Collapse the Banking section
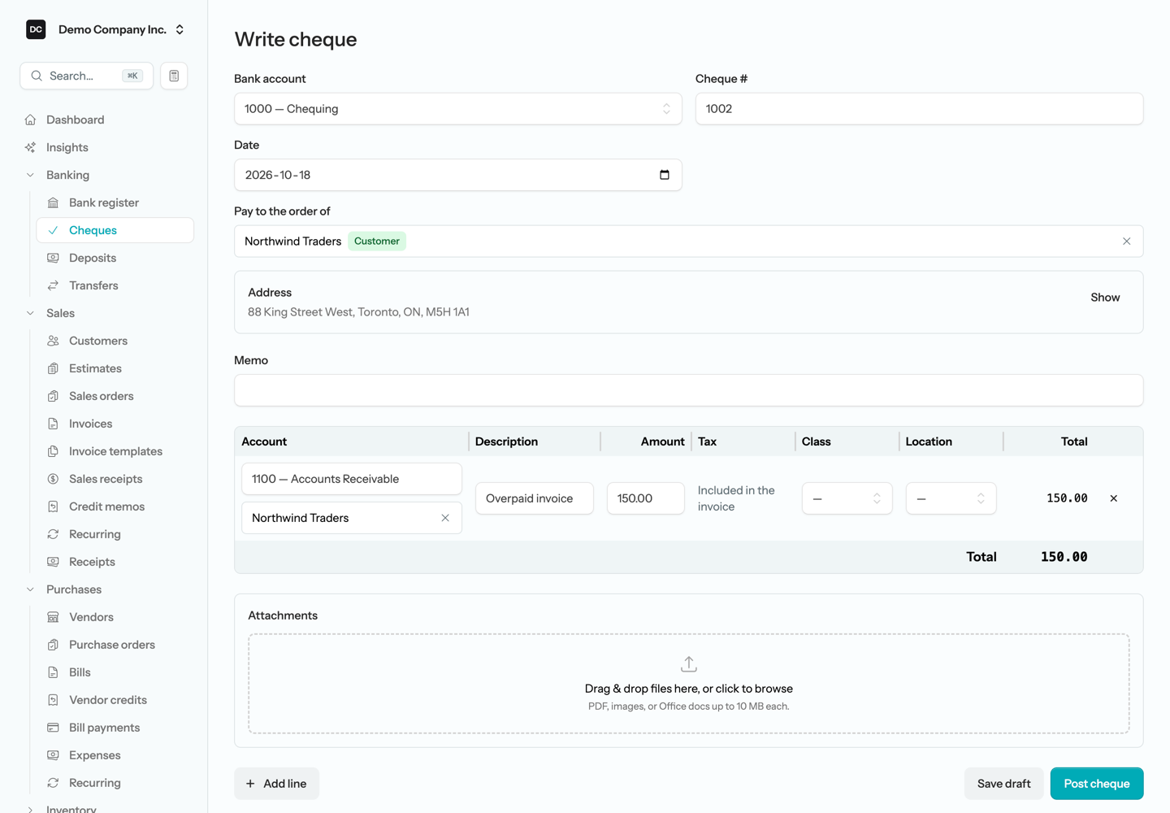Image resolution: width=1170 pixels, height=813 pixels. (x=30, y=175)
